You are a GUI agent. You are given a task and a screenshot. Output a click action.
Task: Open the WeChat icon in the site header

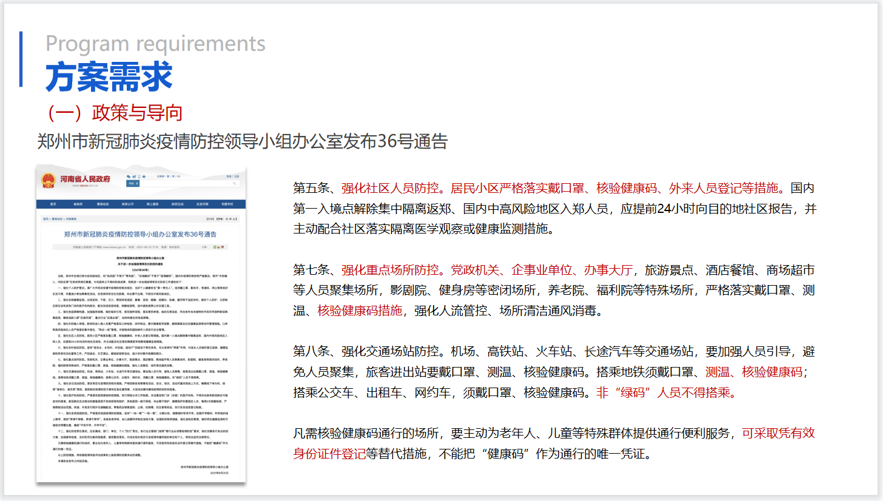[129, 177]
